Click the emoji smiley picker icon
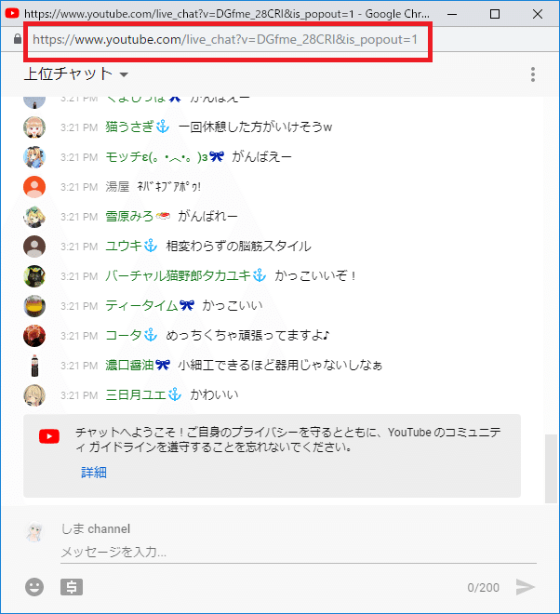 click(34, 587)
